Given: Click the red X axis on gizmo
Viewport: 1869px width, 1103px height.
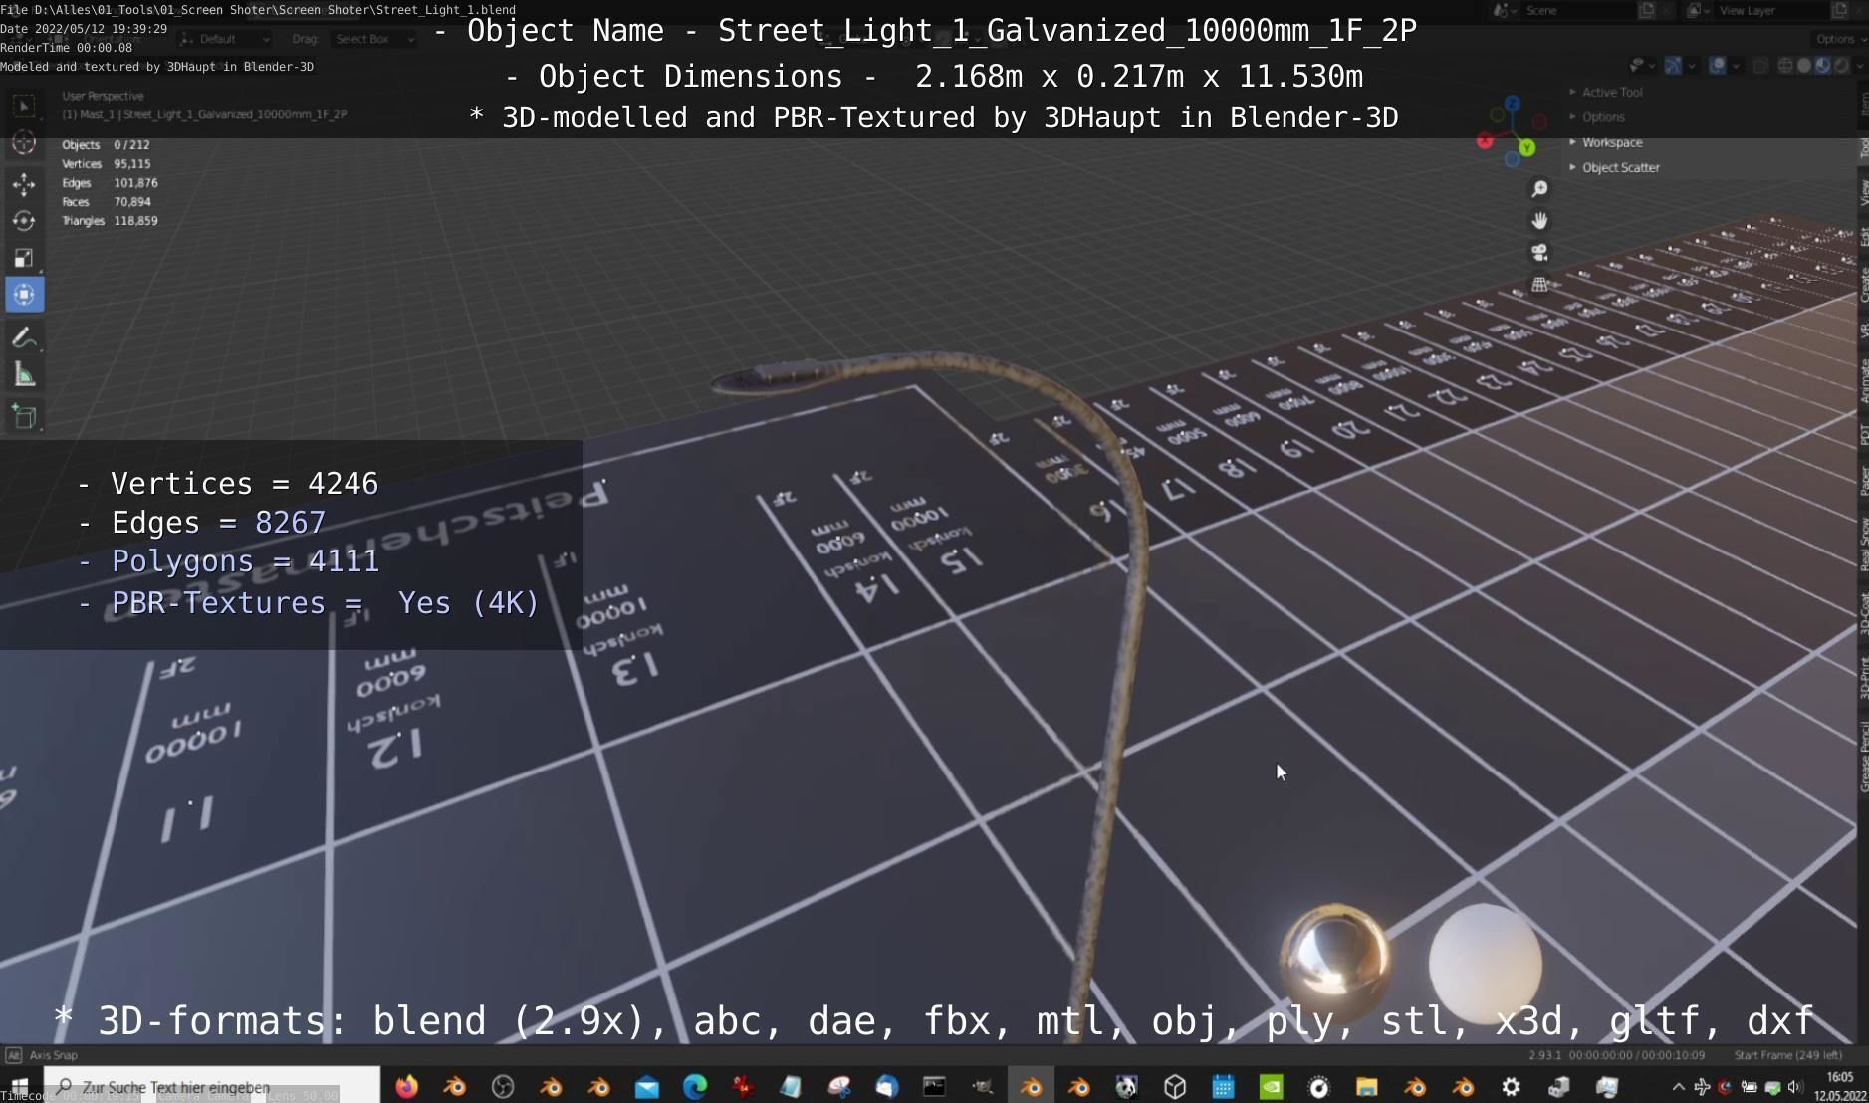Looking at the screenshot, I should click(x=1485, y=141).
